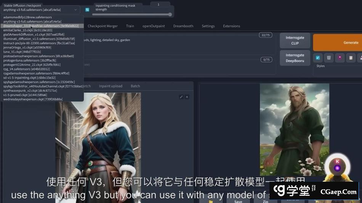The width and height of the screenshot is (362, 203).
Task: Click the inpainting conditioning mask strength slider
Action: pyautogui.click(x=131, y=14)
